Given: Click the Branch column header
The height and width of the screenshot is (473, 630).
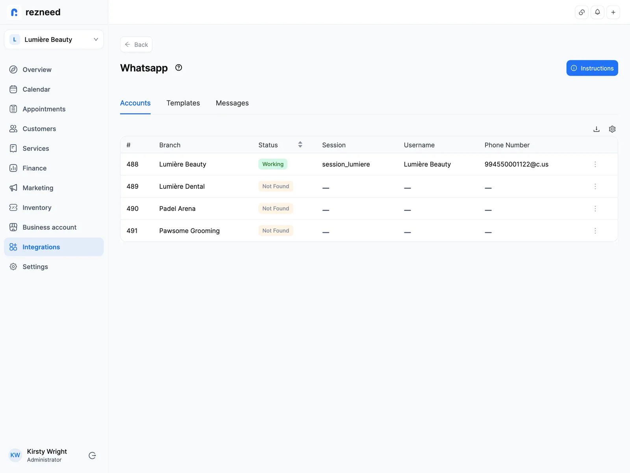Looking at the screenshot, I should point(170,145).
